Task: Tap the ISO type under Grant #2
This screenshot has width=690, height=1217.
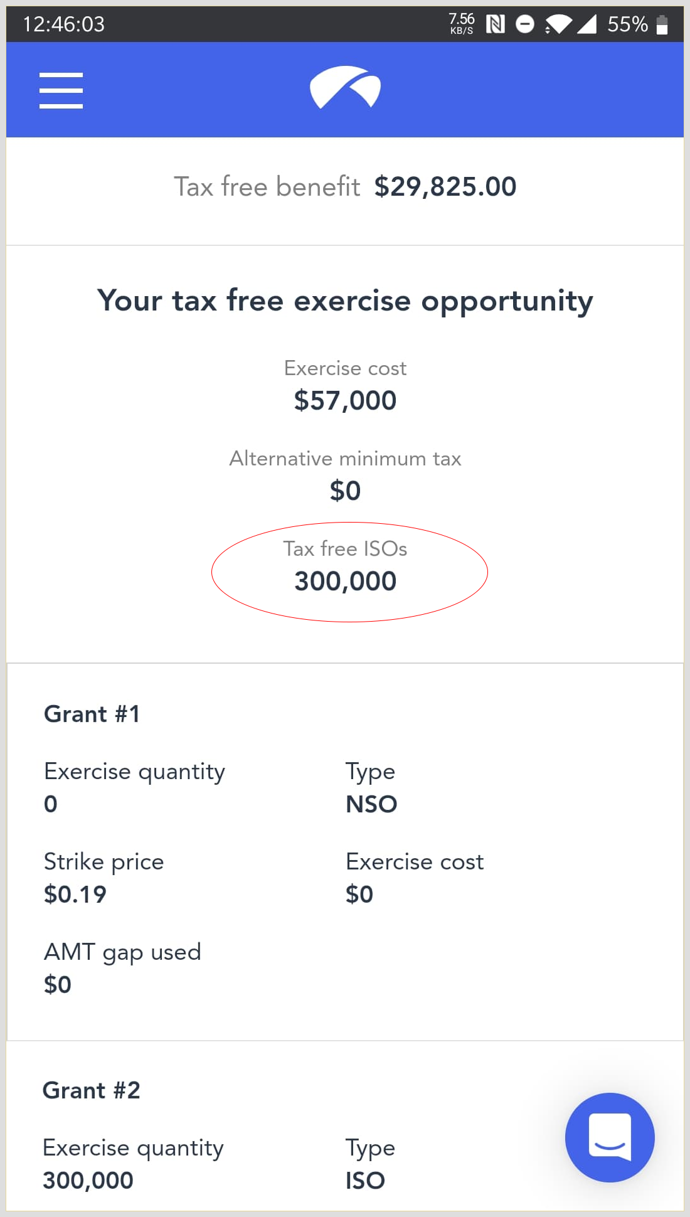Action: tap(365, 1180)
